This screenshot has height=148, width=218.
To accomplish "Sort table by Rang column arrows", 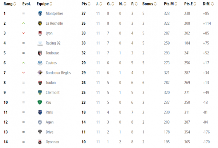I will coord(15,4).
